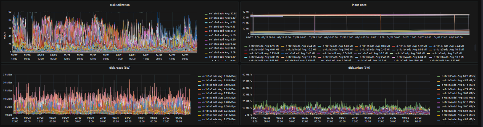The height and width of the screenshot is (127, 483).
Task: Toggle c-r1z1s4 sdd series in disk.writes legend
Action: [458, 102]
